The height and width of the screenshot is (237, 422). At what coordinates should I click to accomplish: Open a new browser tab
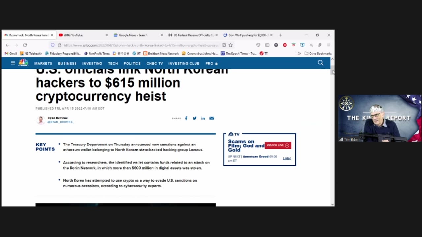pyautogui.click(x=281, y=35)
